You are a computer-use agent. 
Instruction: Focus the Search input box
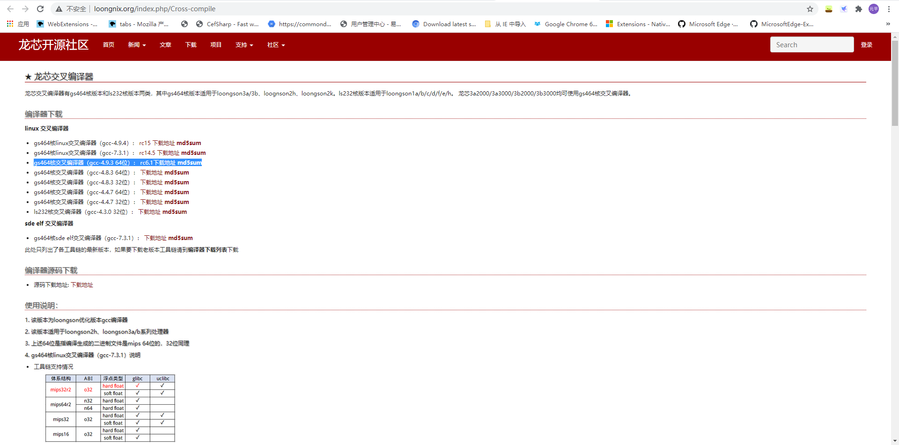(x=812, y=44)
